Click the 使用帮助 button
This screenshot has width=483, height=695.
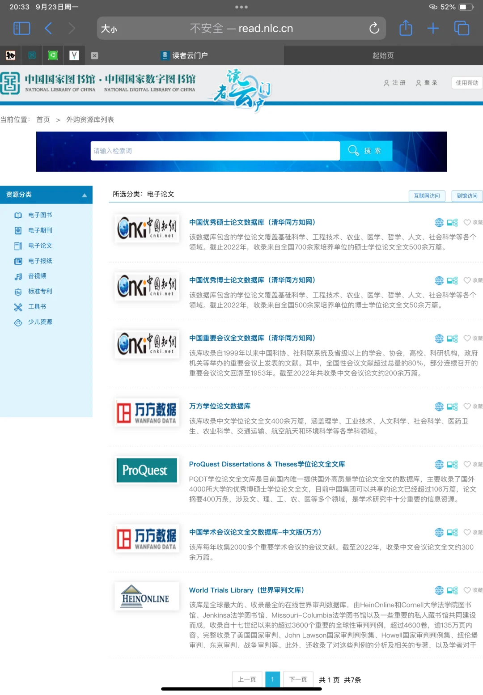[467, 83]
